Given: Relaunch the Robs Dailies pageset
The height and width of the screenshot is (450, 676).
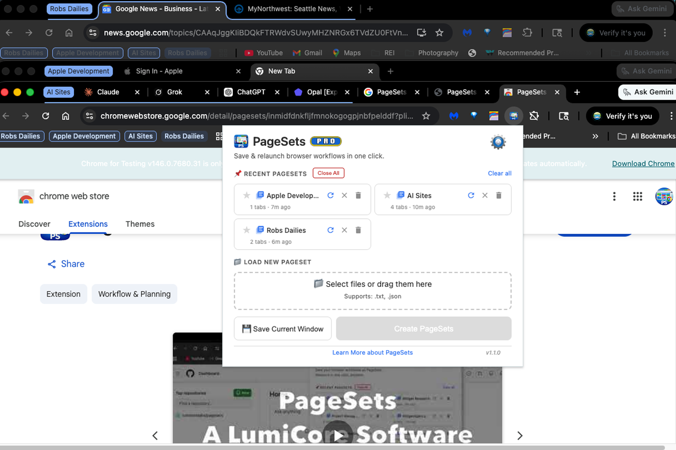Looking at the screenshot, I should (331, 230).
